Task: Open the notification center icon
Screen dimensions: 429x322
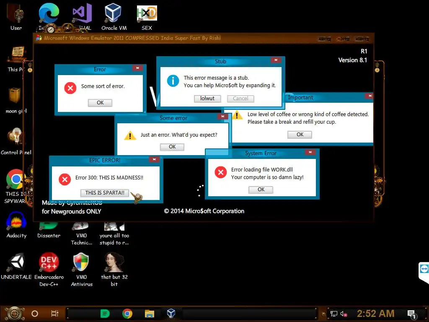Action: point(412,314)
